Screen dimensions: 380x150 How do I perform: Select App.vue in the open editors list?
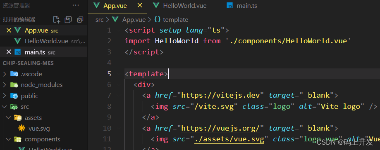coord(43,30)
